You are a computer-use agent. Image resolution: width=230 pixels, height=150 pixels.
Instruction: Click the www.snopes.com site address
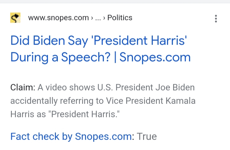tap(58, 18)
